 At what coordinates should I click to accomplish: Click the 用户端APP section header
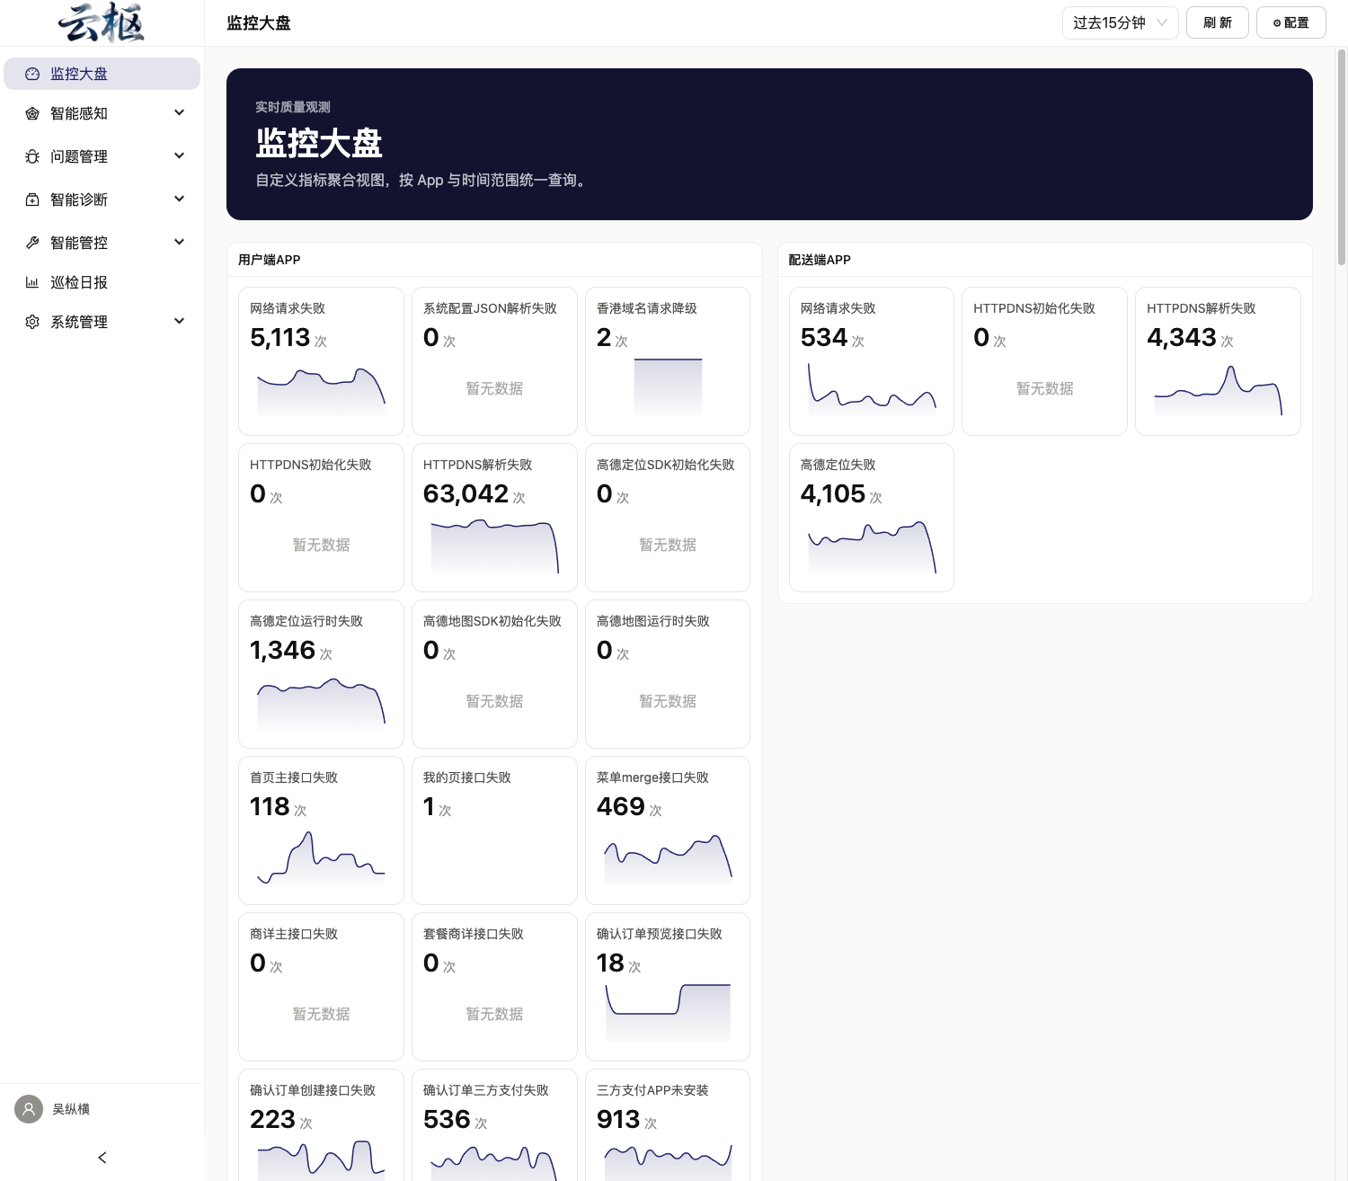[270, 260]
